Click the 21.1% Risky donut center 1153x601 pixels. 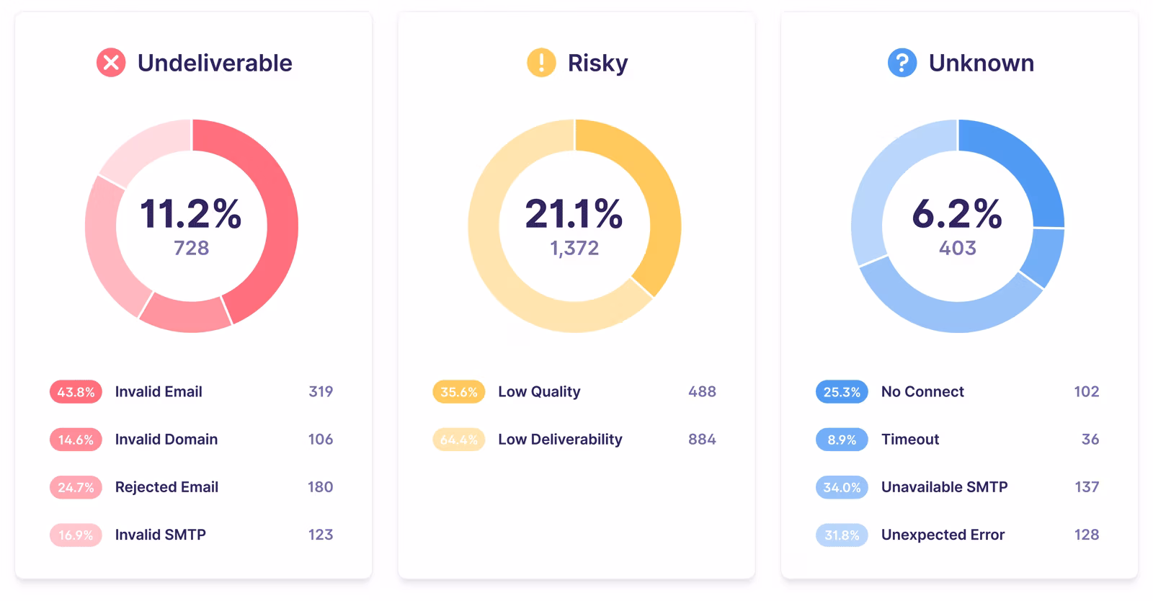coord(574,226)
